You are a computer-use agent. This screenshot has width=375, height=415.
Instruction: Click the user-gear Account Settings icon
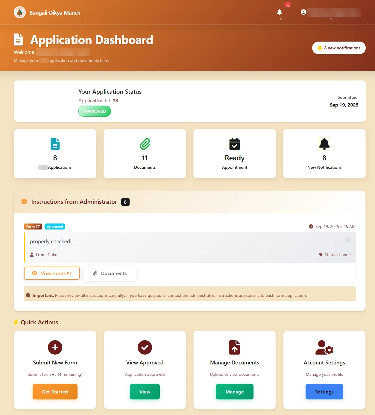click(324, 347)
